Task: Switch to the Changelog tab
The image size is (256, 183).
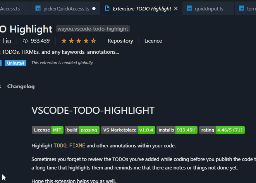Action: pyautogui.click(x=21, y=86)
